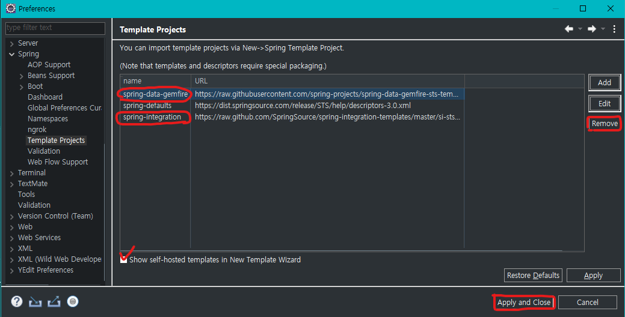Click the export preferences icon

point(54,302)
